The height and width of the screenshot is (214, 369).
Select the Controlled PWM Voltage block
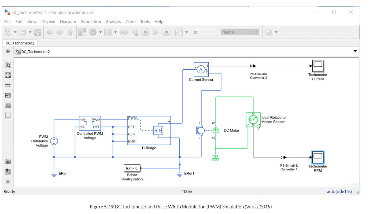click(x=90, y=123)
